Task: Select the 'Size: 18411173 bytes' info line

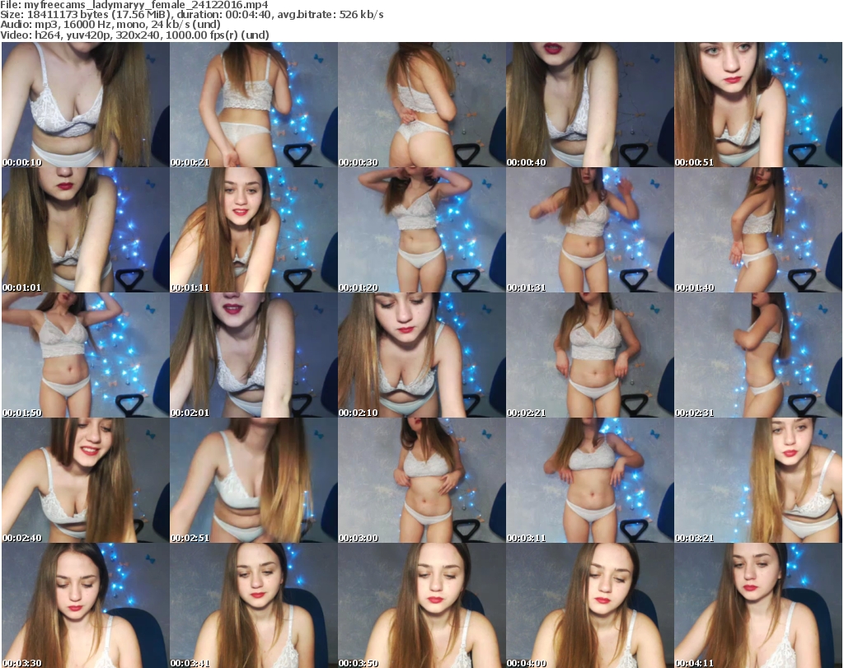Action: tap(191, 15)
